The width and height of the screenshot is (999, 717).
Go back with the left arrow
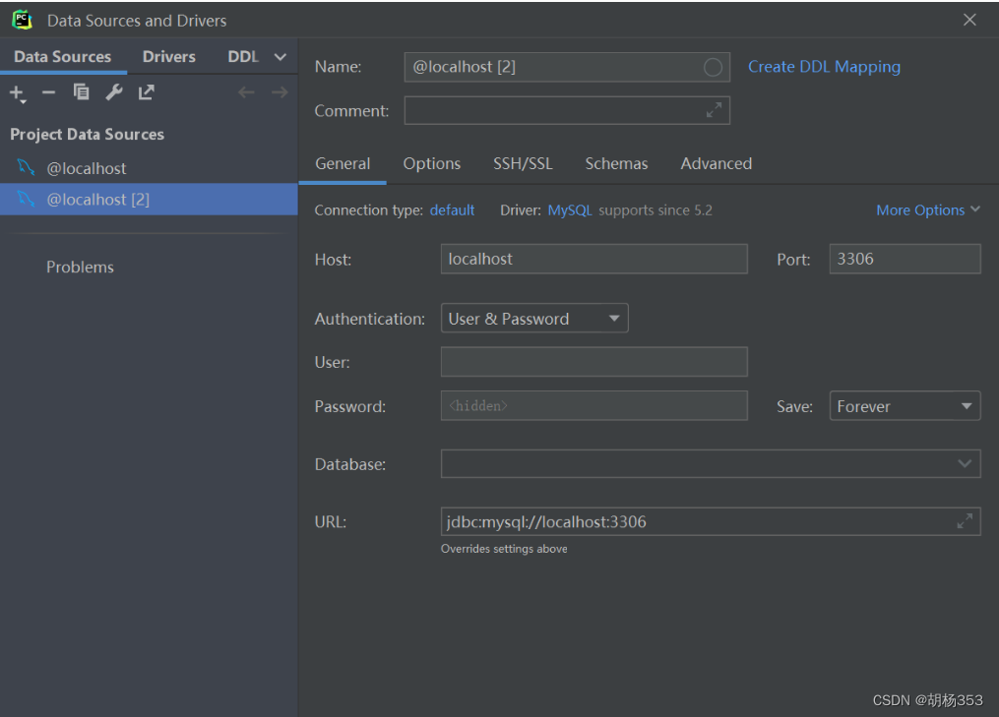pos(246,93)
